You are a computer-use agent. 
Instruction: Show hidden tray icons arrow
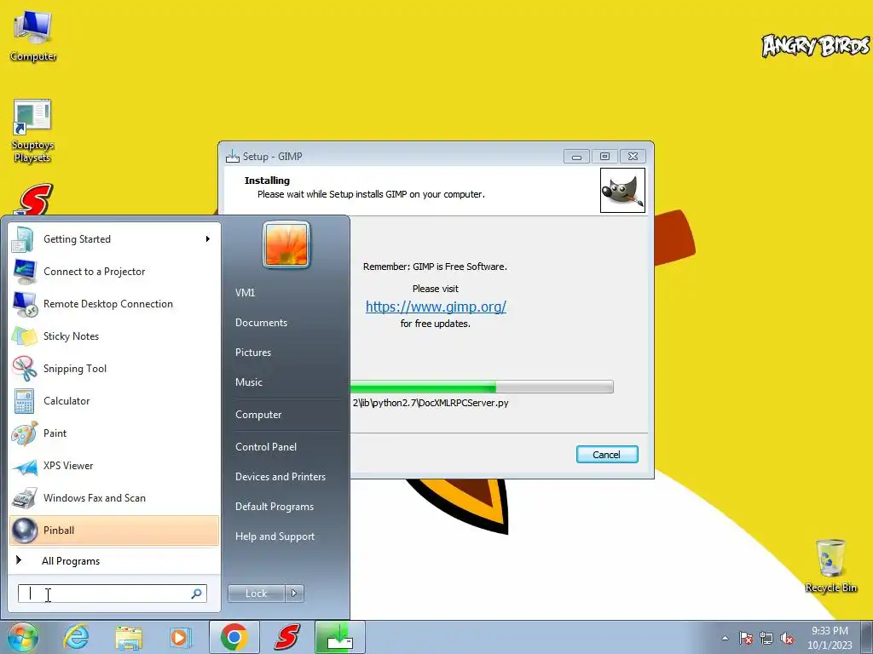[725, 639]
